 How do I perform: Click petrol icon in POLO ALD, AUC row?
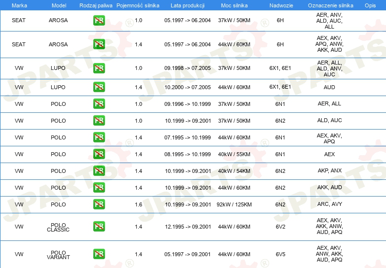point(99,120)
